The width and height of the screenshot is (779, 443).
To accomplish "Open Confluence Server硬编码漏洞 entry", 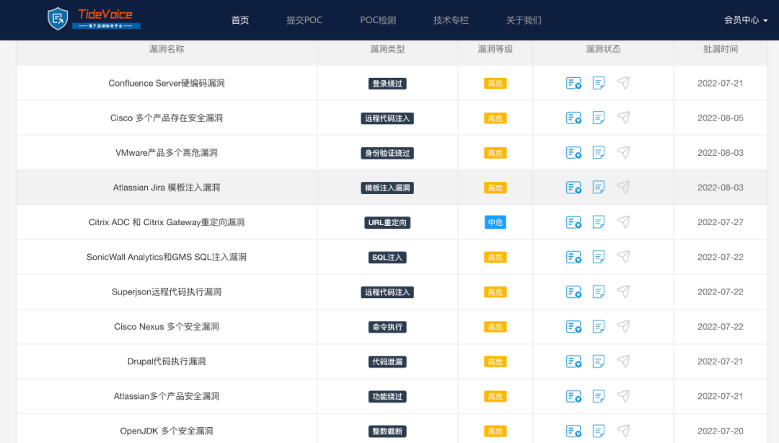I will pos(167,83).
